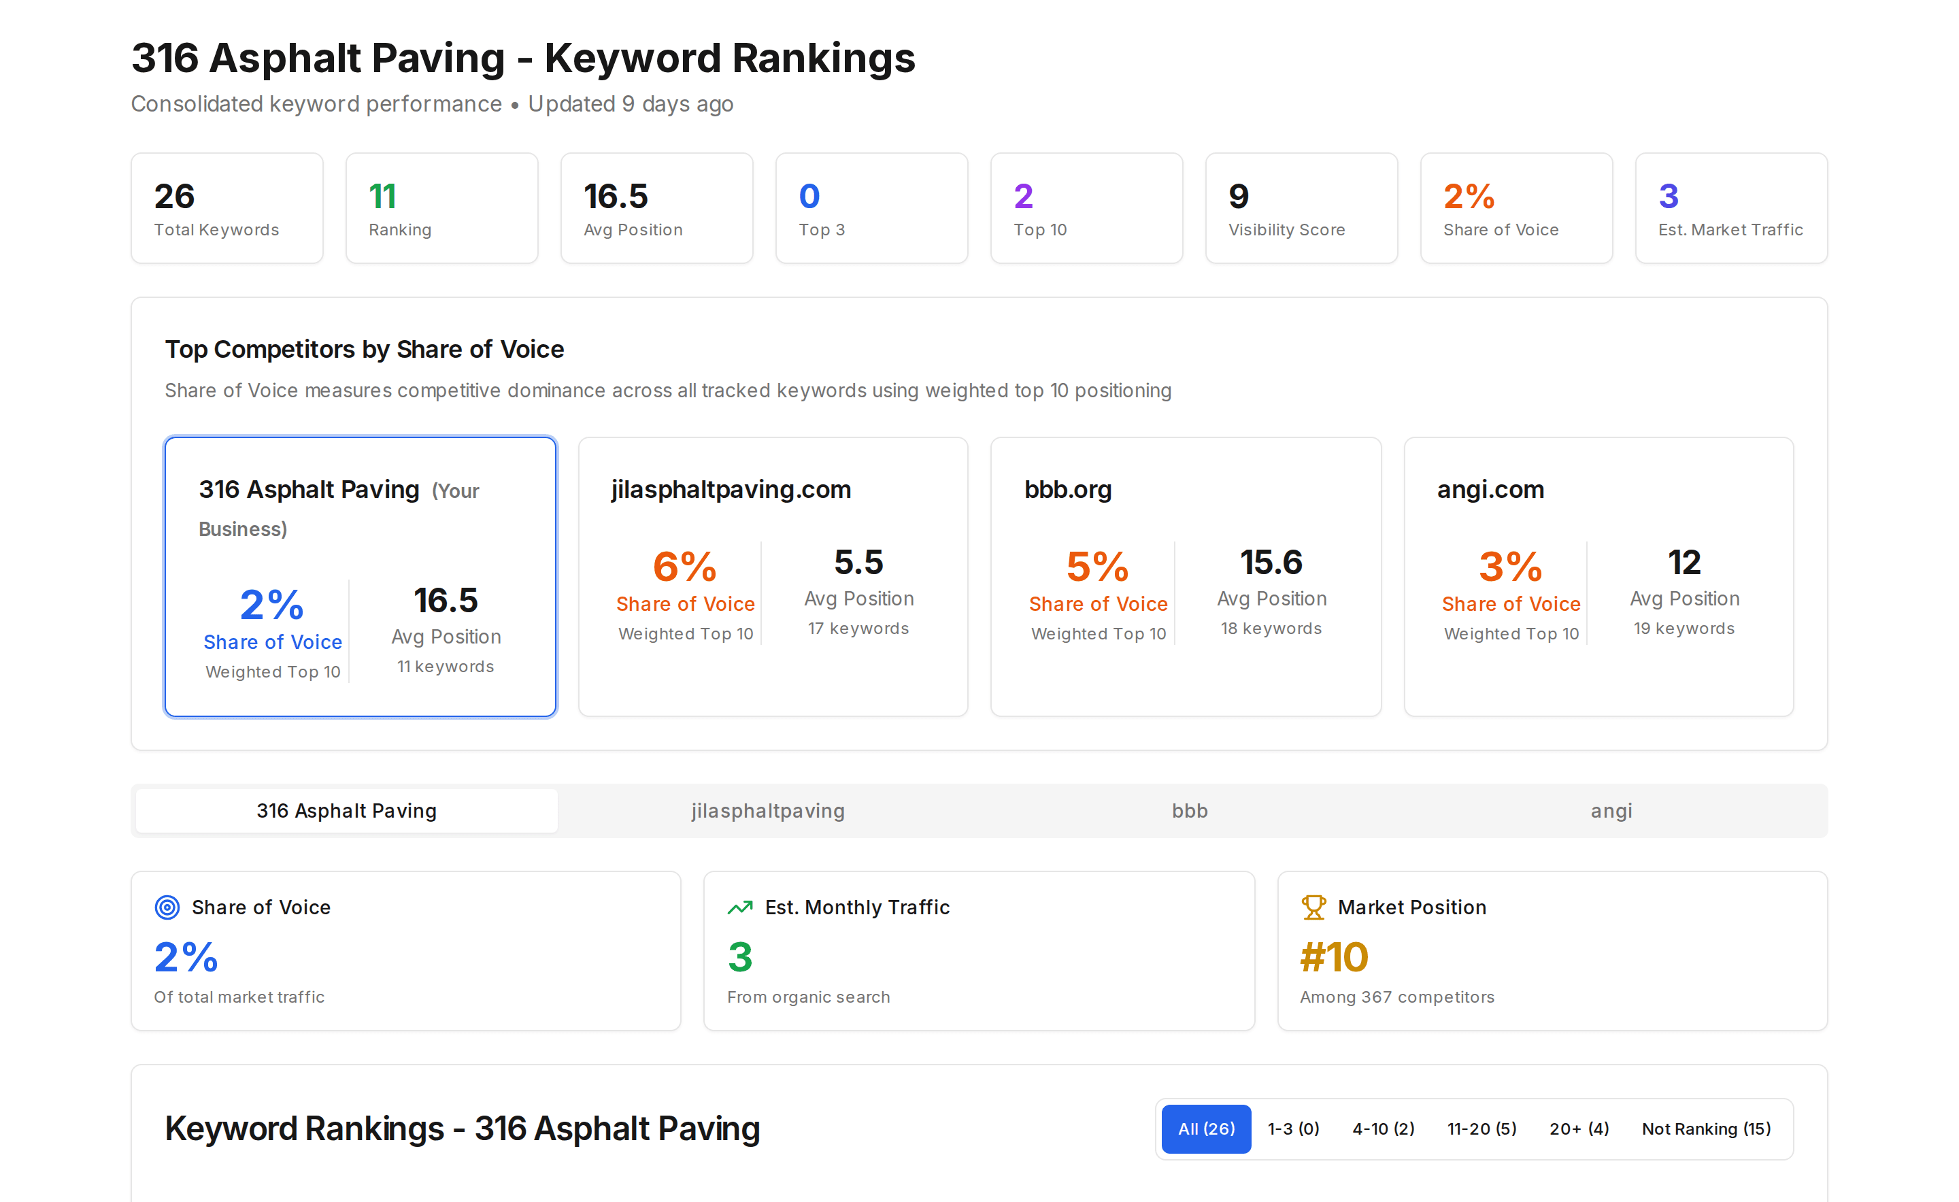Viewport: 1959px width, 1202px height.
Task: Filter rankings by All (26)
Action: [1206, 1129]
